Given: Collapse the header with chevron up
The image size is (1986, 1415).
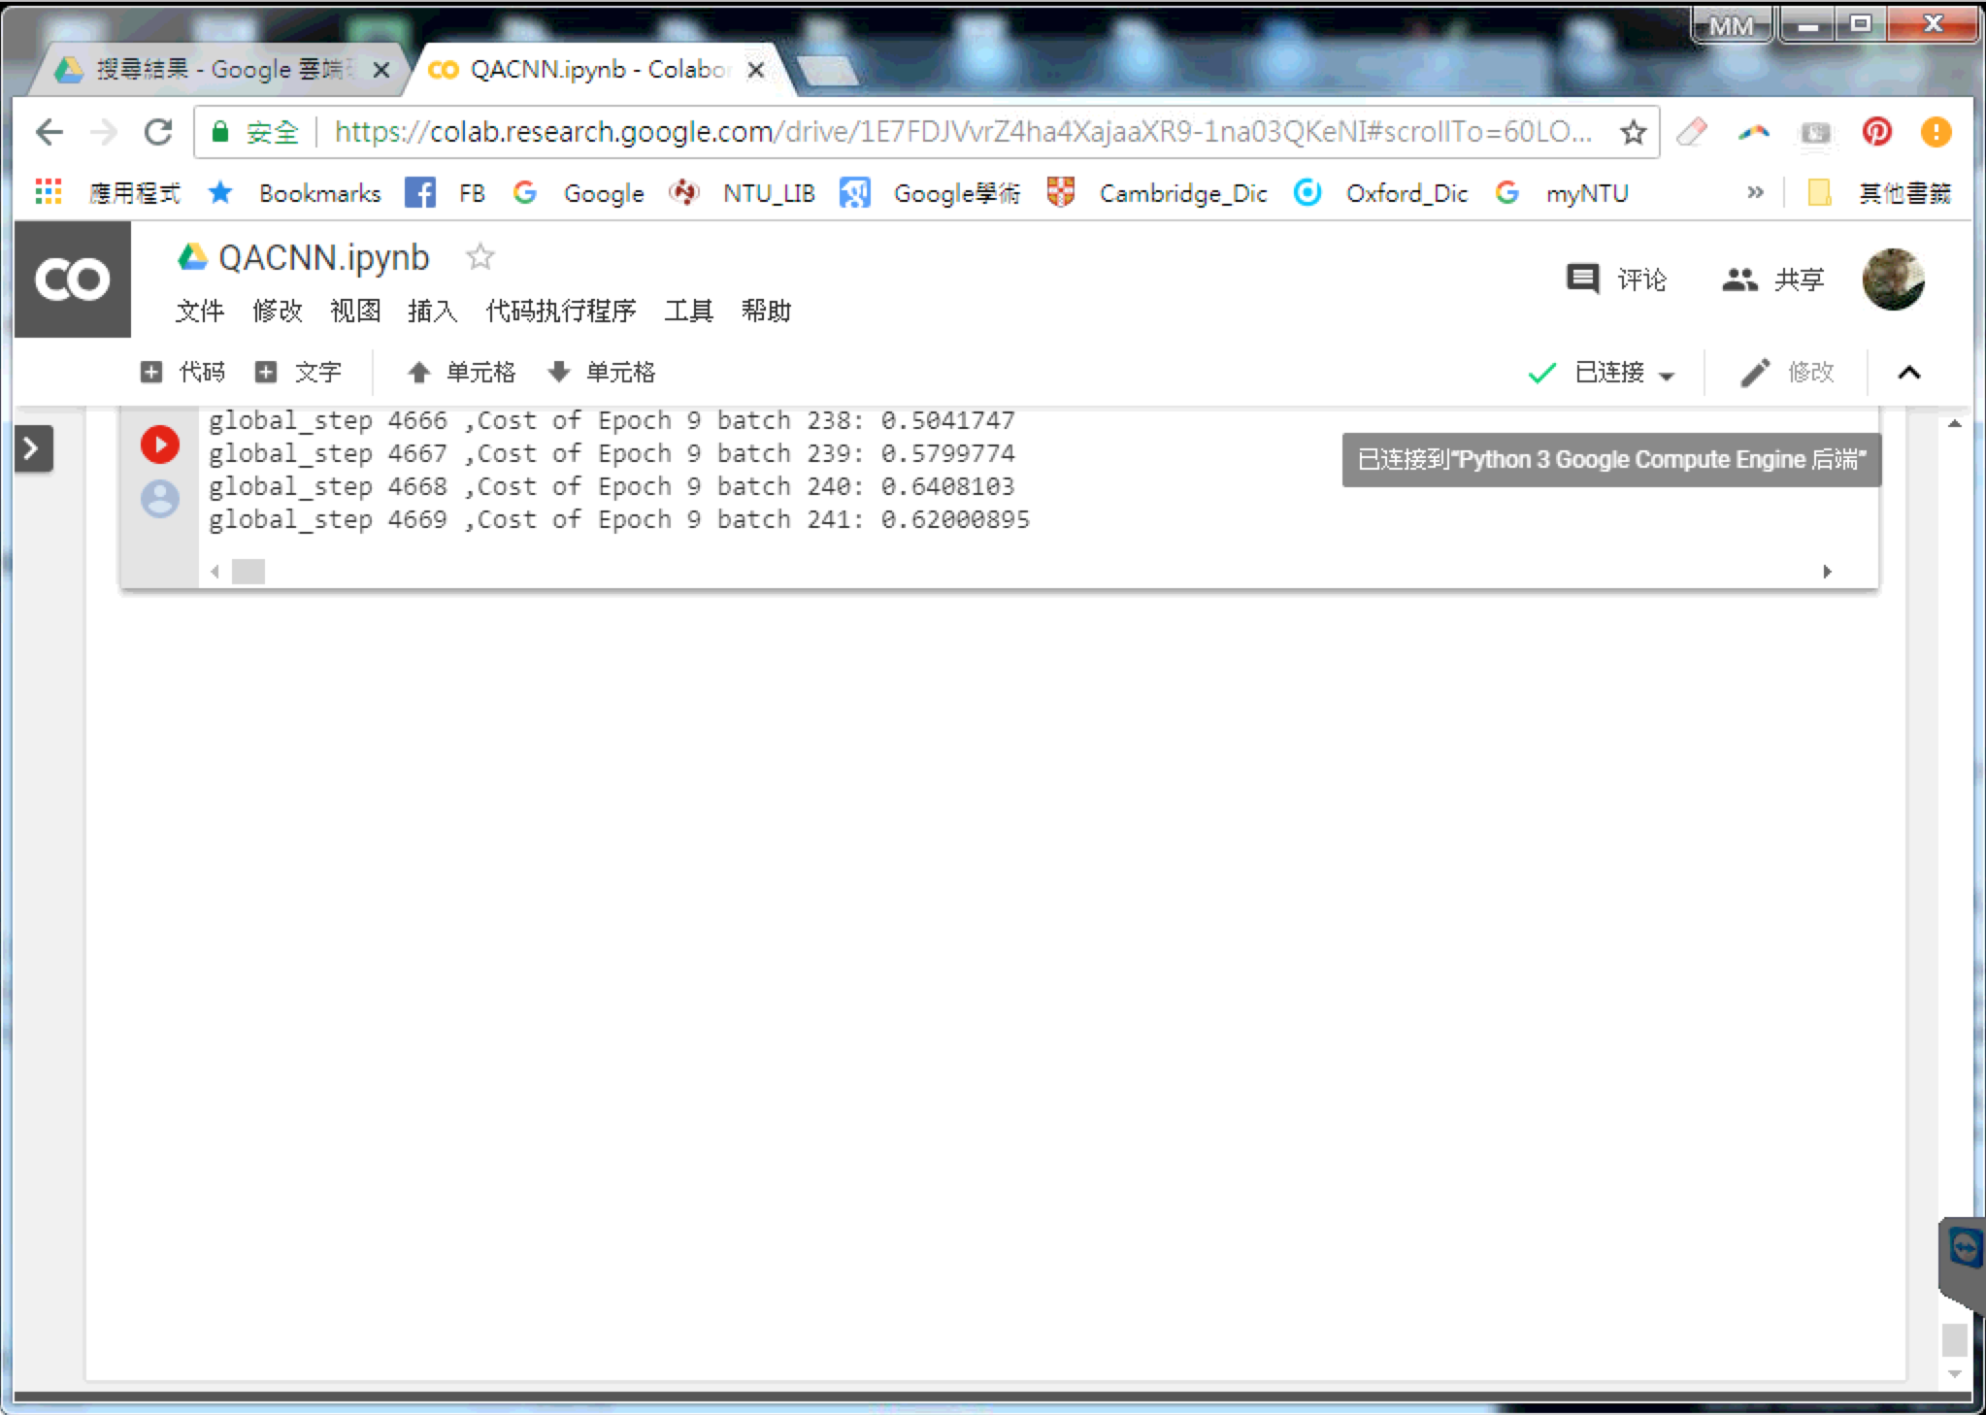Looking at the screenshot, I should pos(1908,373).
